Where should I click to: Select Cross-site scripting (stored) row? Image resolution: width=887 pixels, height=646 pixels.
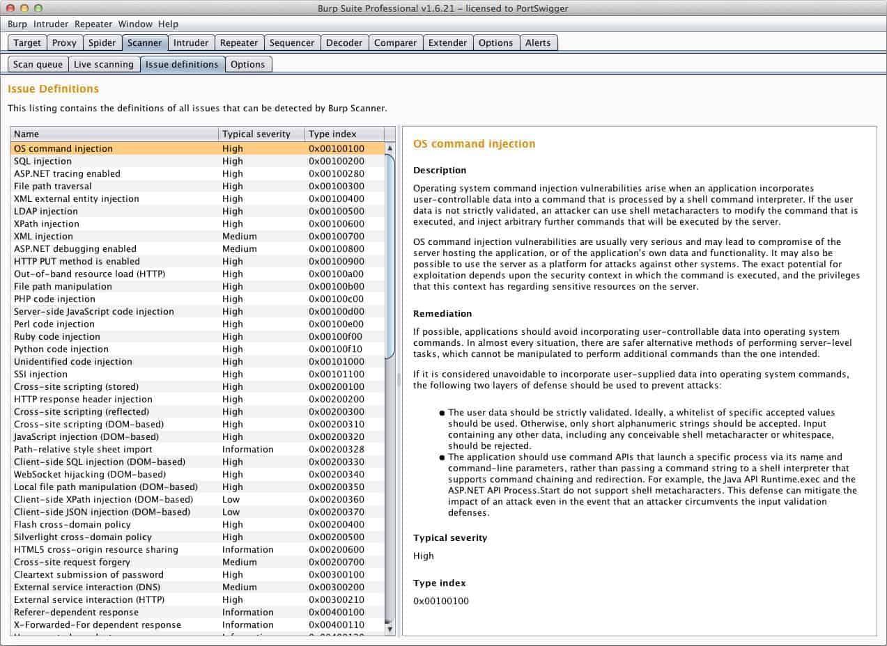(198, 386)
